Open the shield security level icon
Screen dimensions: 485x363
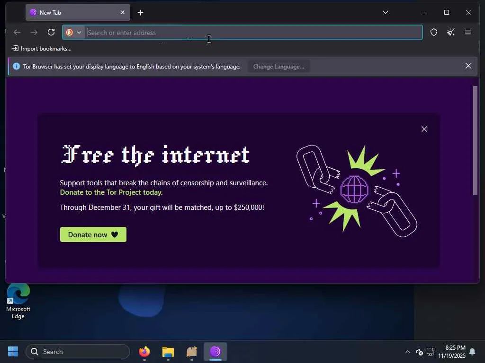434,33
